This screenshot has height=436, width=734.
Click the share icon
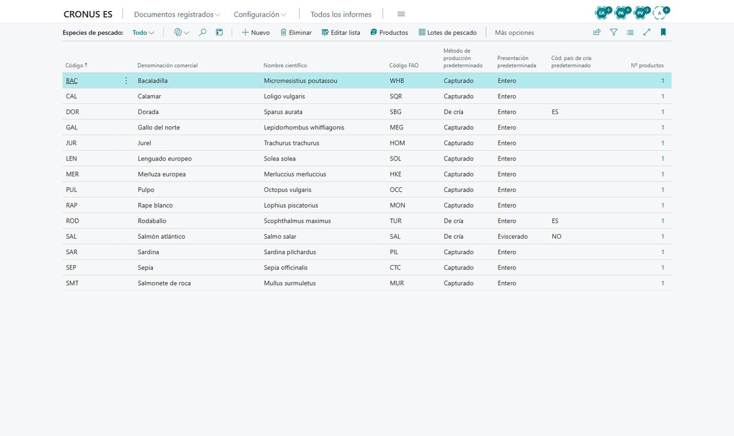click(597, 32)
